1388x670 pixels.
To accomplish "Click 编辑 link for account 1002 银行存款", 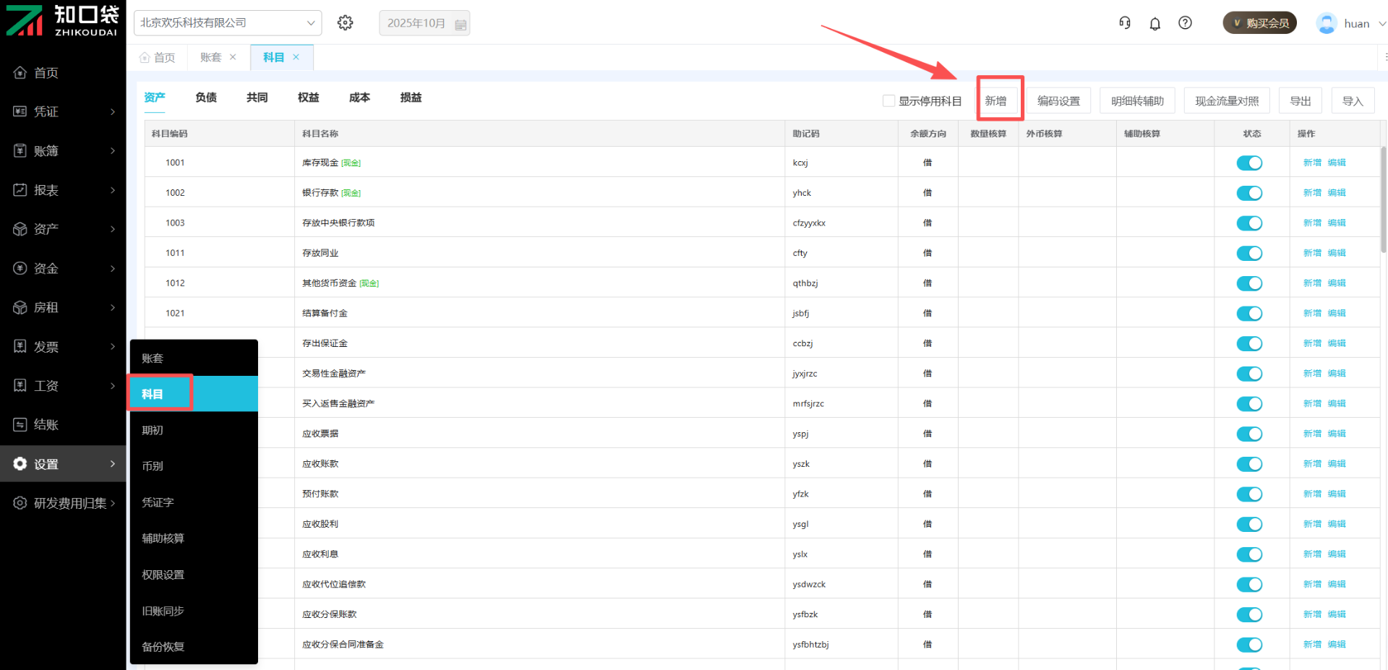I will pos(1337,193).
